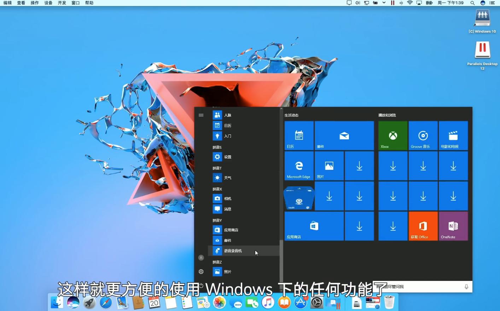Screen dimensions: 500x311
Task: Open 设置 from the Start menu rail
Action: [201, 271]
